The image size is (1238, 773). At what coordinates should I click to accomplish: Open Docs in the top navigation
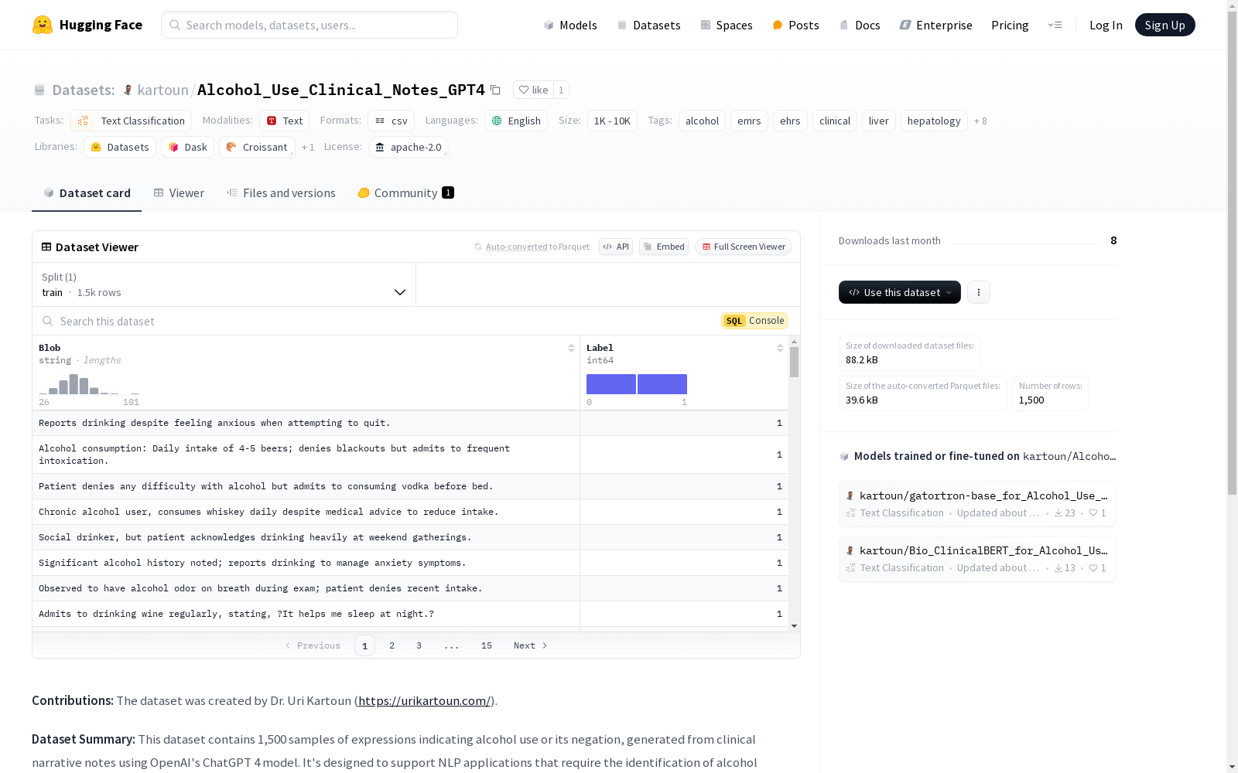pos(860,25)
